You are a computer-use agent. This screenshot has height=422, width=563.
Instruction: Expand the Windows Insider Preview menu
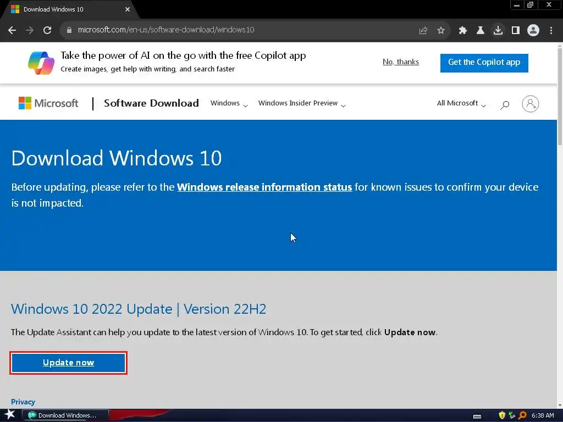click(x=302, y=103)
